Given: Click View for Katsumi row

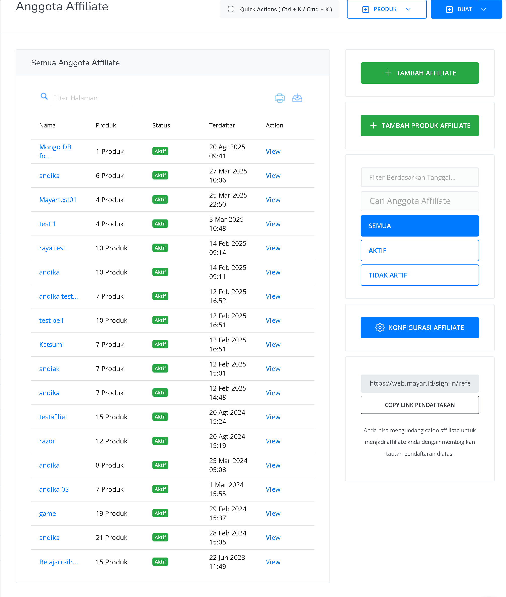Looking at the screenshot, I should click(x=273, y=344).
